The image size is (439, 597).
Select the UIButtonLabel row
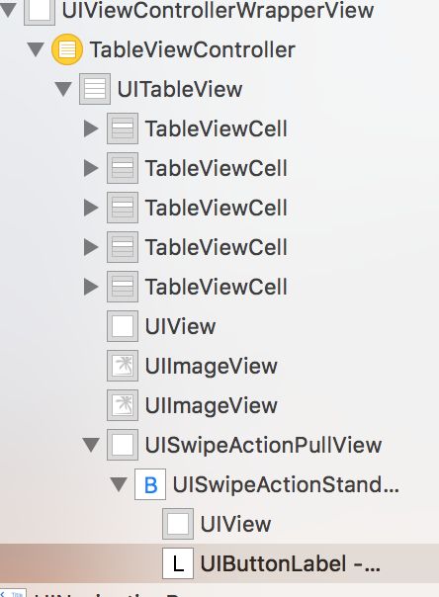point(219,563)
